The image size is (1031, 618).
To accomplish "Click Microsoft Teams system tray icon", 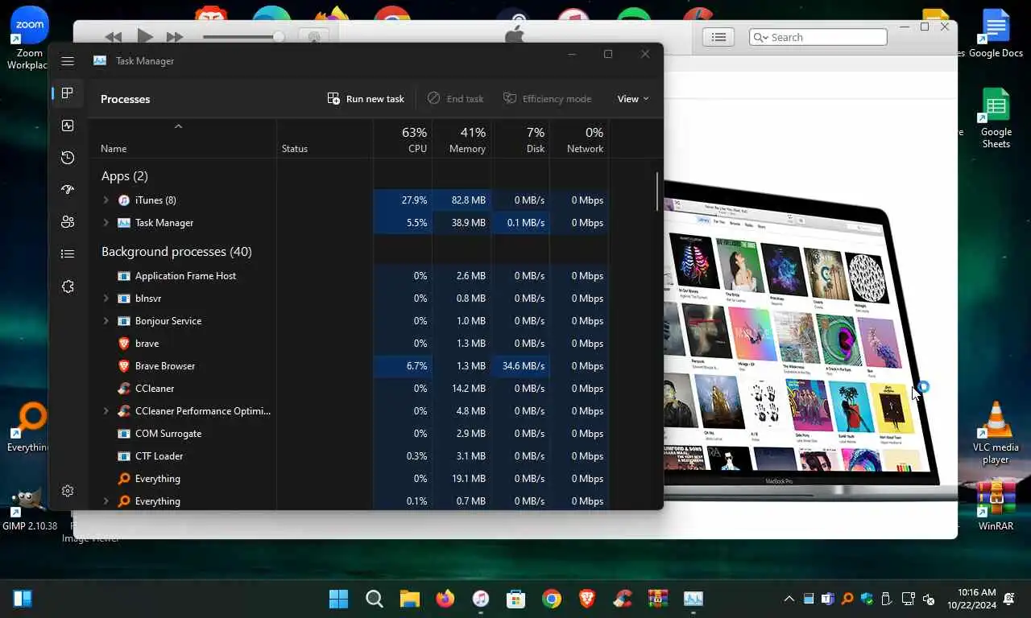I will 828,599.
